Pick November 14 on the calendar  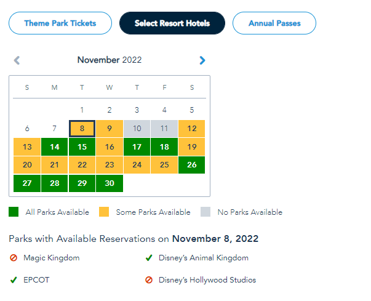[x=55, y=147]
